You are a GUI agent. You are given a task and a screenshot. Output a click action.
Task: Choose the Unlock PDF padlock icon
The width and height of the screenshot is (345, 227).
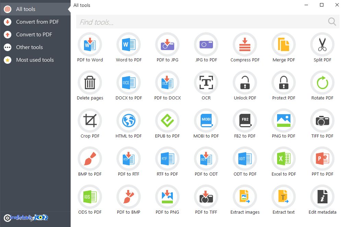pyautogui.click(x=245, y=83)
